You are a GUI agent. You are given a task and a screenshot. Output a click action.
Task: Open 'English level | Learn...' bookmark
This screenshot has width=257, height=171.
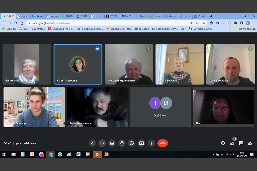tap(165, 29)
